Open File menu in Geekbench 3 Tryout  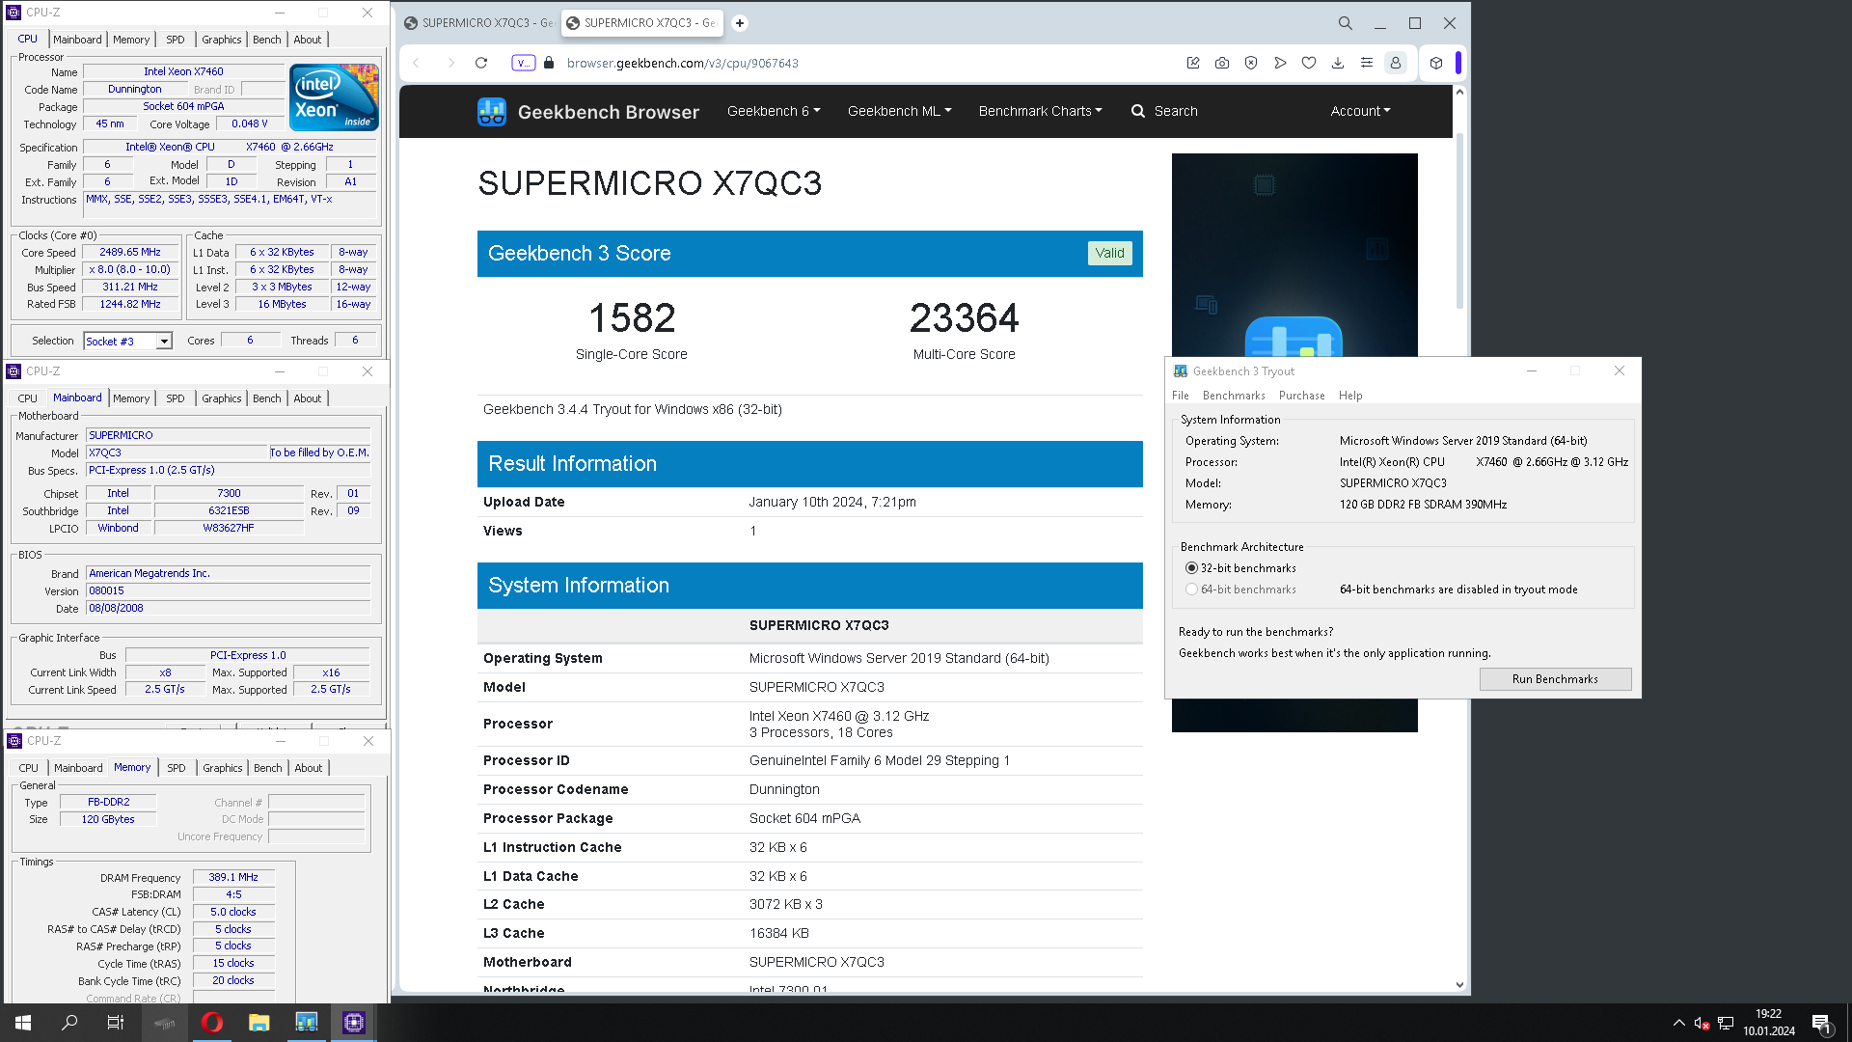click(1181, 396)
